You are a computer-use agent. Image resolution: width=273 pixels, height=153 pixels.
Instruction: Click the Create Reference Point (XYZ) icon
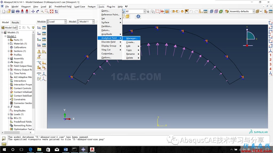[39, 74]
